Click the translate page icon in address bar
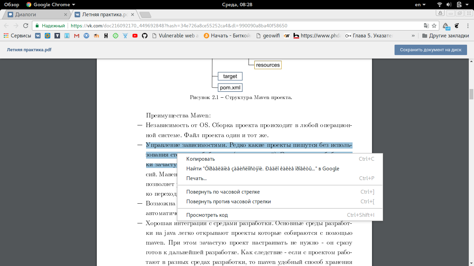The height and width of the screenshot is (266, 474). click(426, 26)
